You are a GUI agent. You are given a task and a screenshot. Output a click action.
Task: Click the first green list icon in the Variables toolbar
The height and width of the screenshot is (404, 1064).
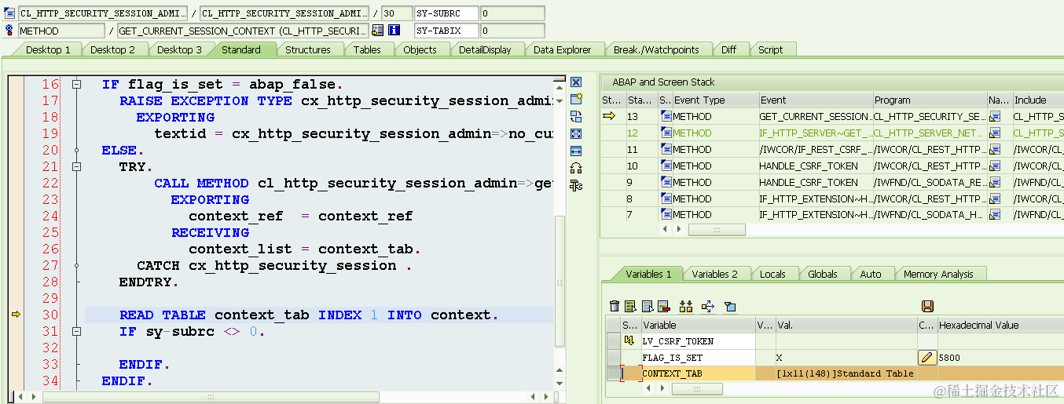pyautogui.click(x=630, y=306)
